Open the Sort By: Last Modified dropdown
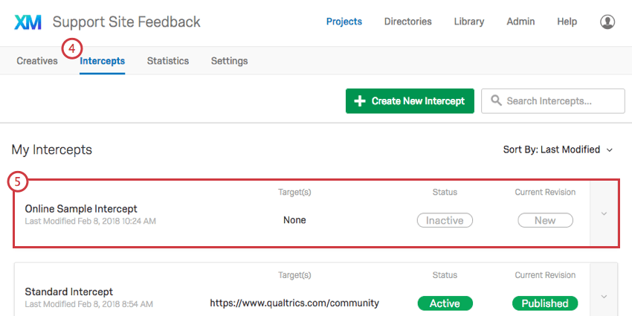The width and height of the screenshot is (632, 316). click(x=558, y=149)
